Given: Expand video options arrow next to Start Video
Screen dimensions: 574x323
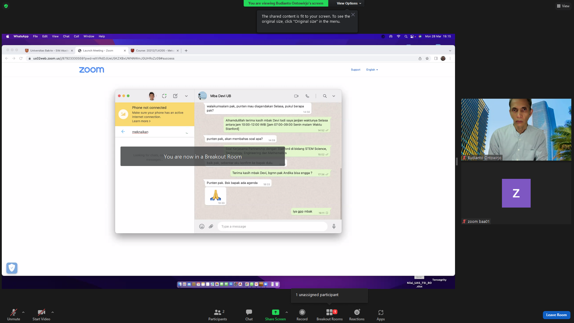Looking at the screenshot, I should coord(53,312).
